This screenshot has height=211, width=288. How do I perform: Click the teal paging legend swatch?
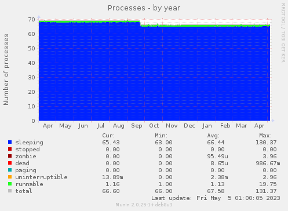[10, 170]
